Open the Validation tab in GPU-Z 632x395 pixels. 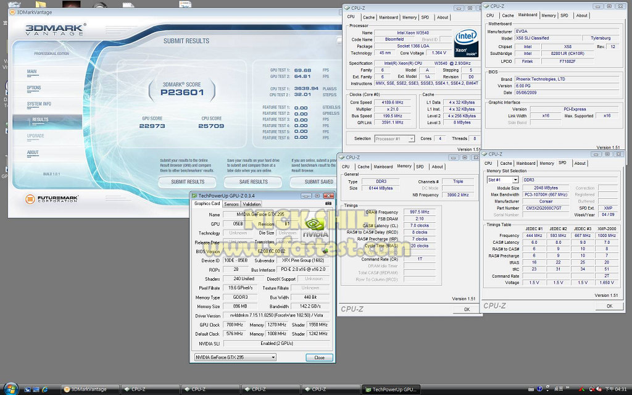coord(252,204)
